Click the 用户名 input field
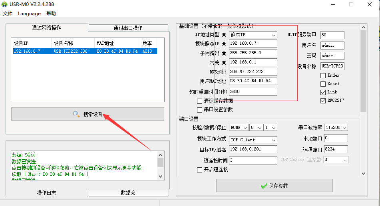380x206 pixels. click(332, 46)
